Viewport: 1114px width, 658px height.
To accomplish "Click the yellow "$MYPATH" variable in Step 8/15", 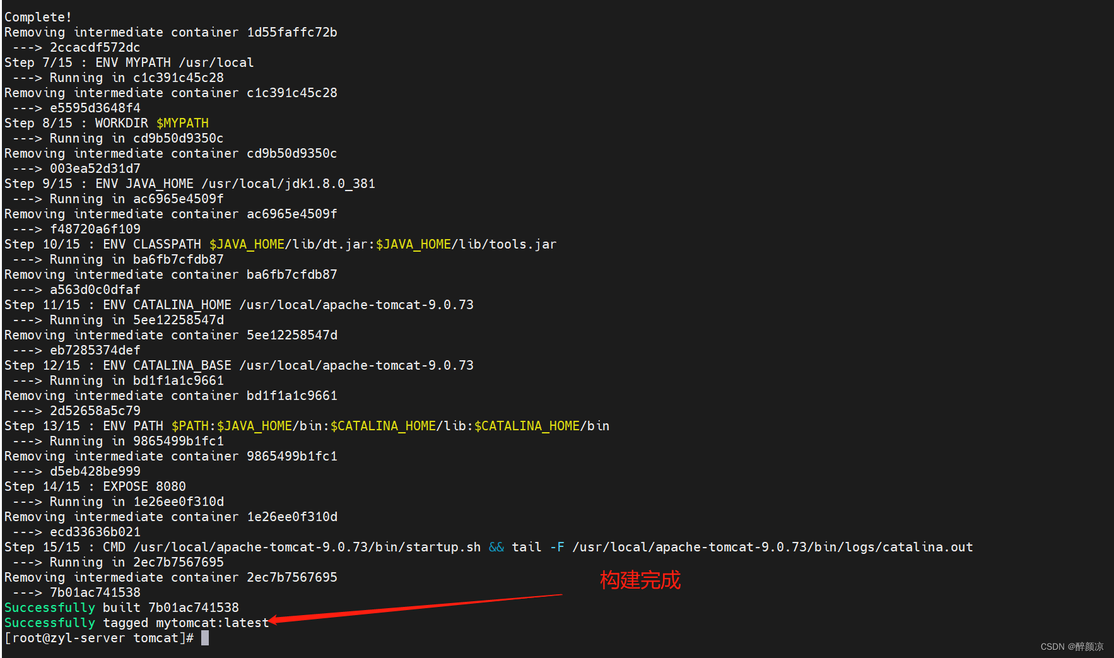I will [182, 123].
